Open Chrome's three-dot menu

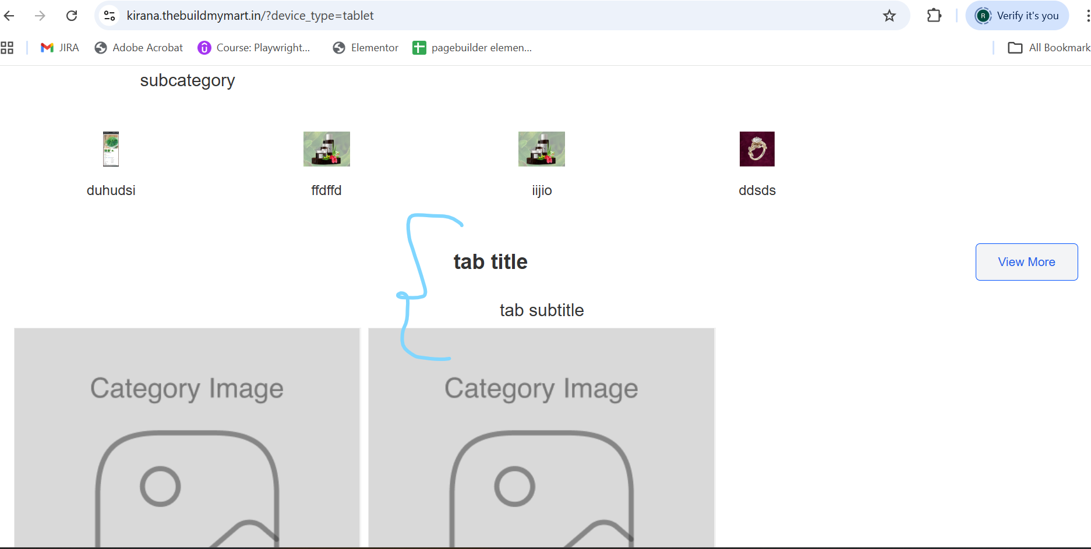1087,16
